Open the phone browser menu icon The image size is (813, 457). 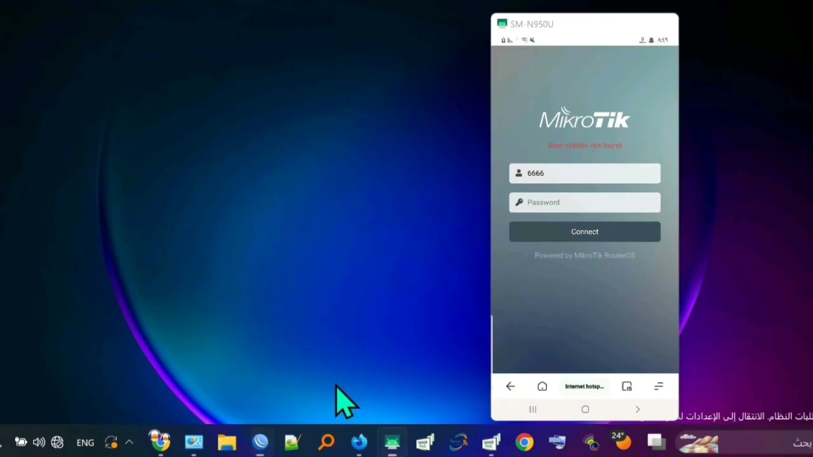click(x=659, y=386)
